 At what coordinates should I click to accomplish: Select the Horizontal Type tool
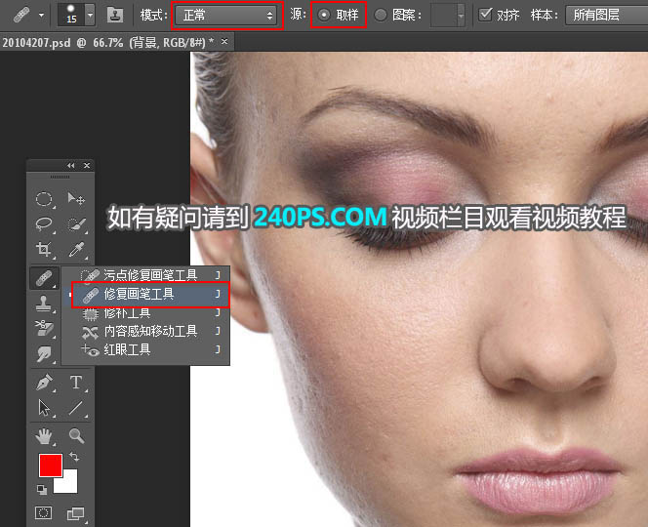(x=76, y=383)
